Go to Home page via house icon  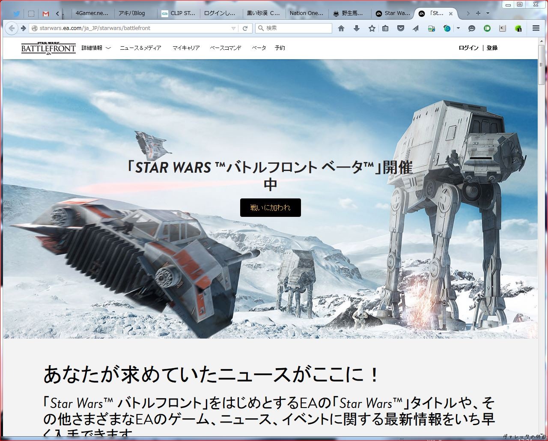[341, 28]
